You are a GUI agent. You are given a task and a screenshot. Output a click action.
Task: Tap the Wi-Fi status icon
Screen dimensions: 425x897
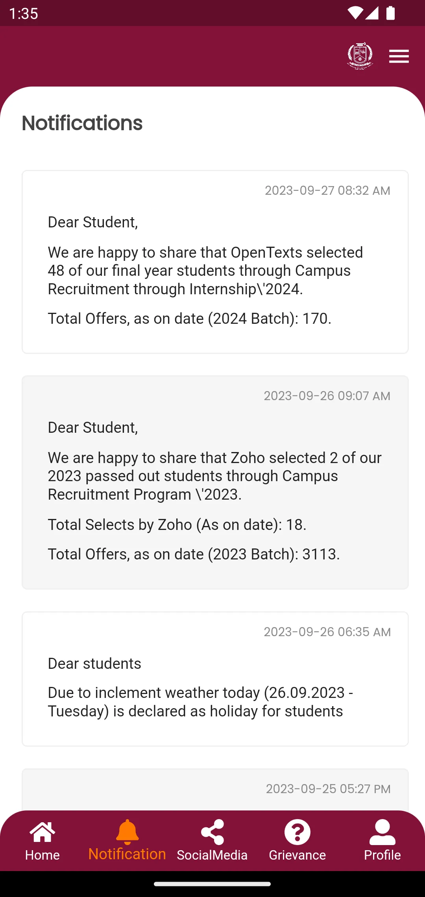tap(355, 13)
